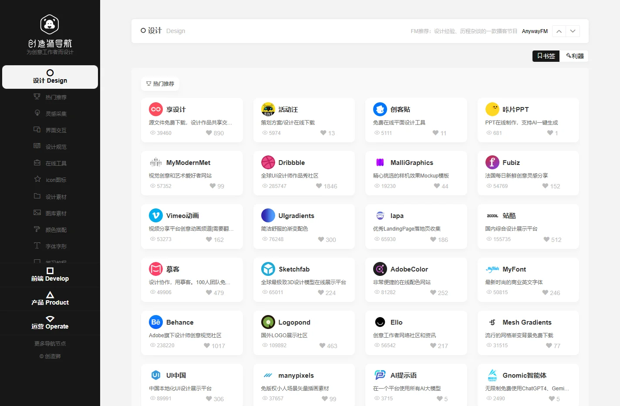Open the 活动汪 site icon
This screenshot has width=620, height=406.
(x=268, y=109)
